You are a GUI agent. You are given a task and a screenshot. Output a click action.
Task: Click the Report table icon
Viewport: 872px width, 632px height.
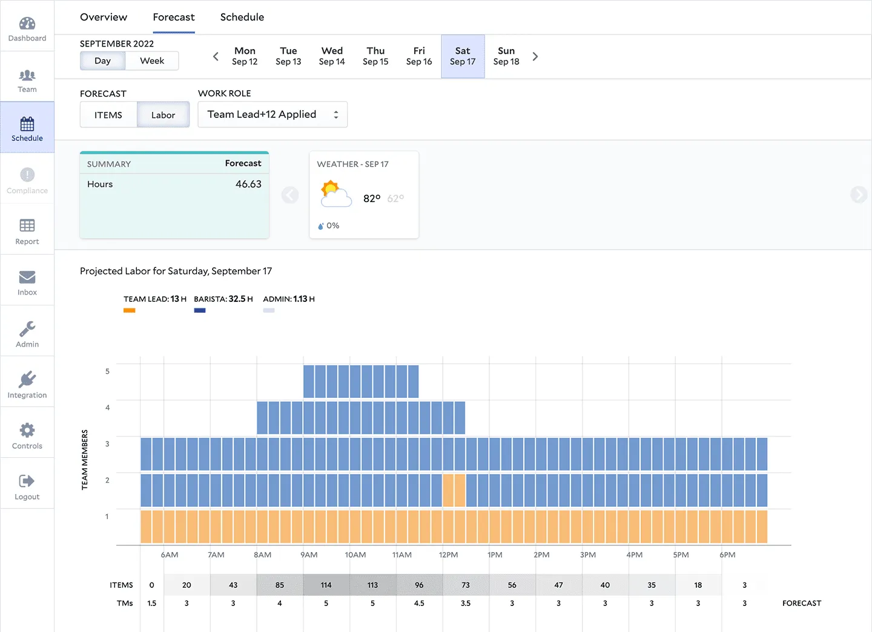point(27,226)
